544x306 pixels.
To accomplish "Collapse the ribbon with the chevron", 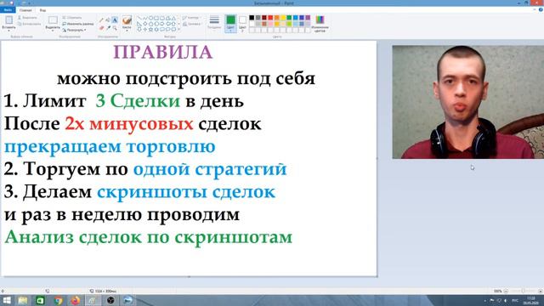I will (535, 10).
